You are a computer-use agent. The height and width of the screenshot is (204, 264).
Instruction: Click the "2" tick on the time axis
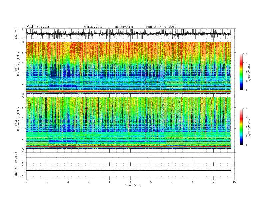click(x=68, y=182)
